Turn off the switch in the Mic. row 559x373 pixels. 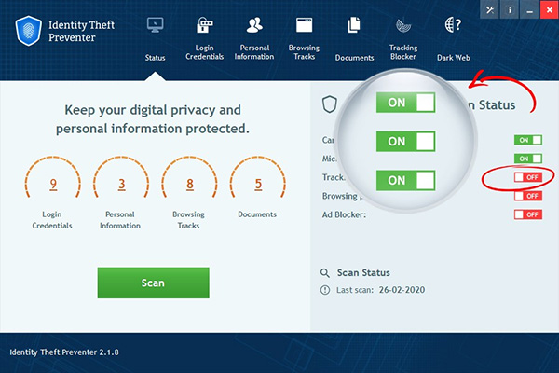click(528, 159)
